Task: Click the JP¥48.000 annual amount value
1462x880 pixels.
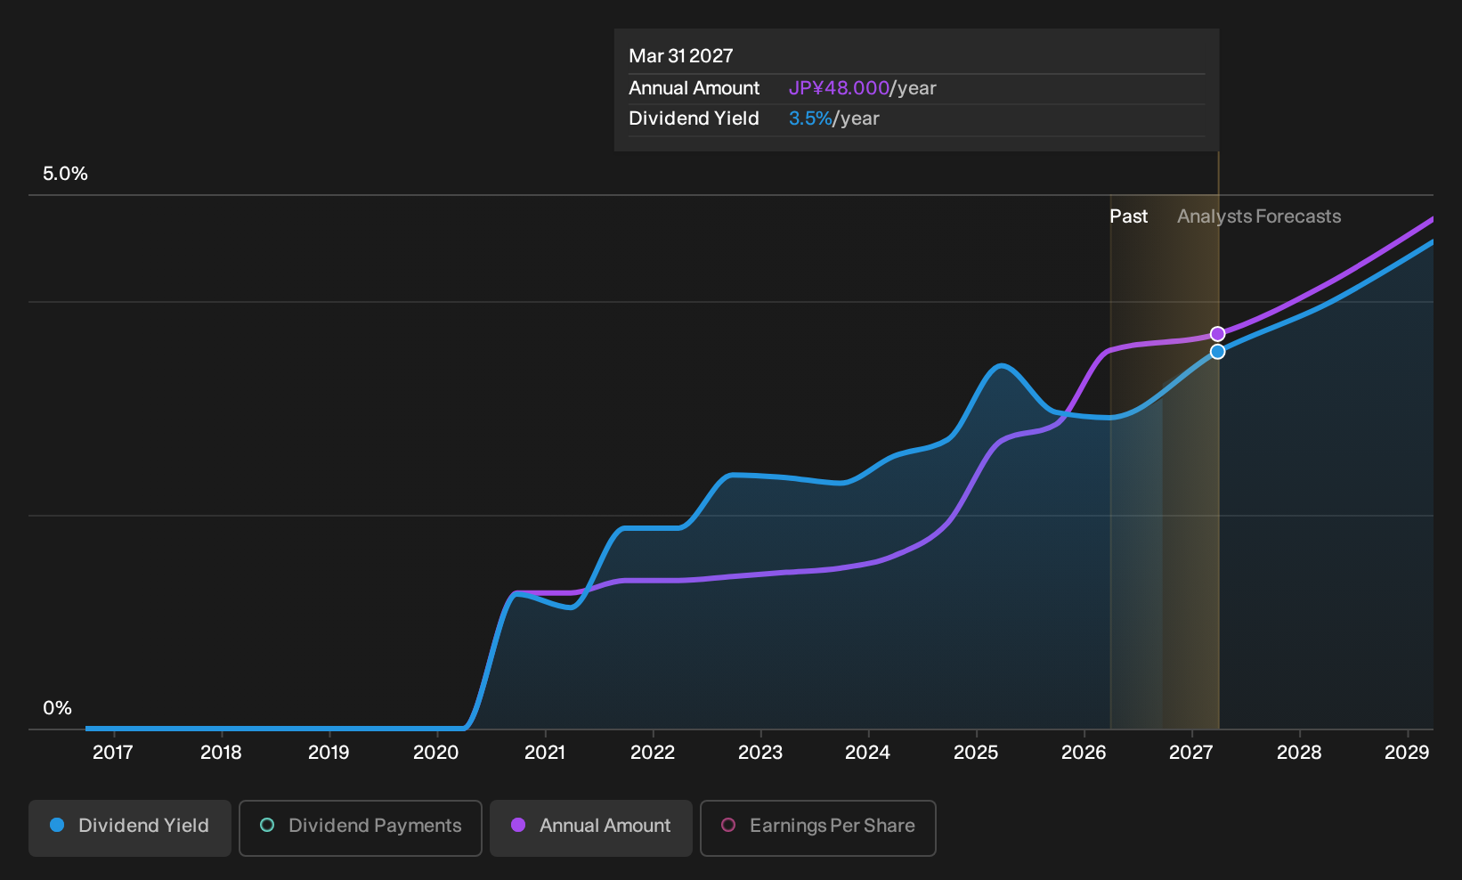Action: 839,88
